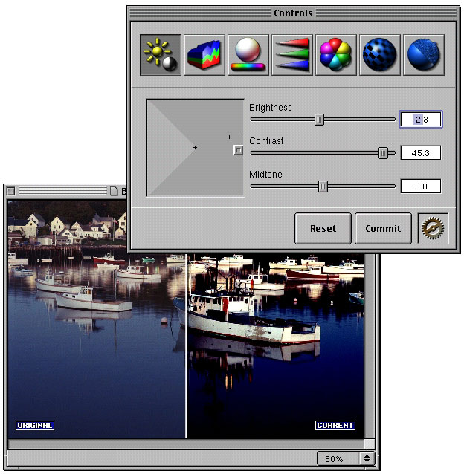Click the Contrast label text
464x474 pixels.
pyautogui.click(x=266, y=141)
